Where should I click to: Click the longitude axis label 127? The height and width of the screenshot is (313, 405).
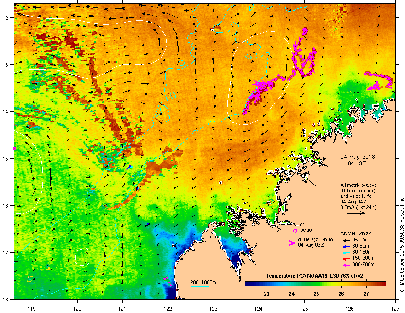coord(395,308)
